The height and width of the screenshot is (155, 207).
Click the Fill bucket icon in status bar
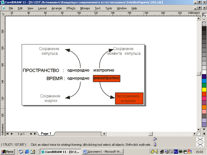[x=155, y=139]
